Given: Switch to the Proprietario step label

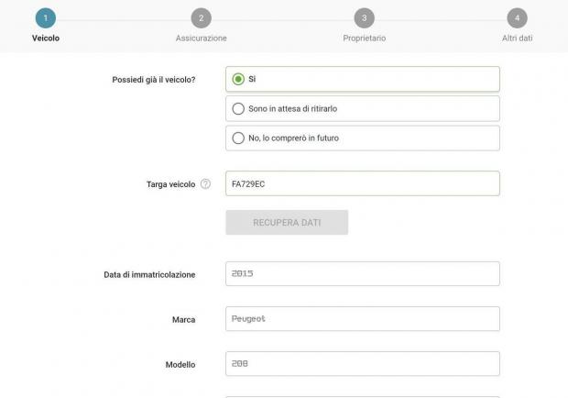Looking at the screenshot, I should (364, 39).
